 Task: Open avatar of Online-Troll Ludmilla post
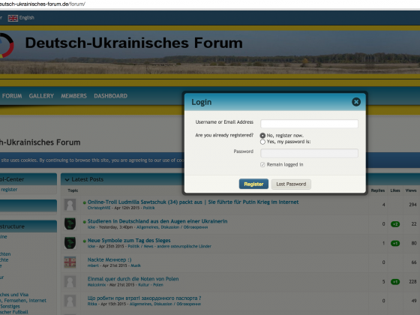coord(70,205)
